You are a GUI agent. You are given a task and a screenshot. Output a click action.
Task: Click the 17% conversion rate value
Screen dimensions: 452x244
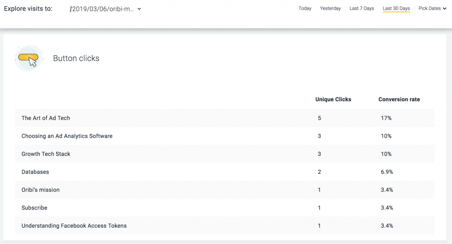(386, 118)
